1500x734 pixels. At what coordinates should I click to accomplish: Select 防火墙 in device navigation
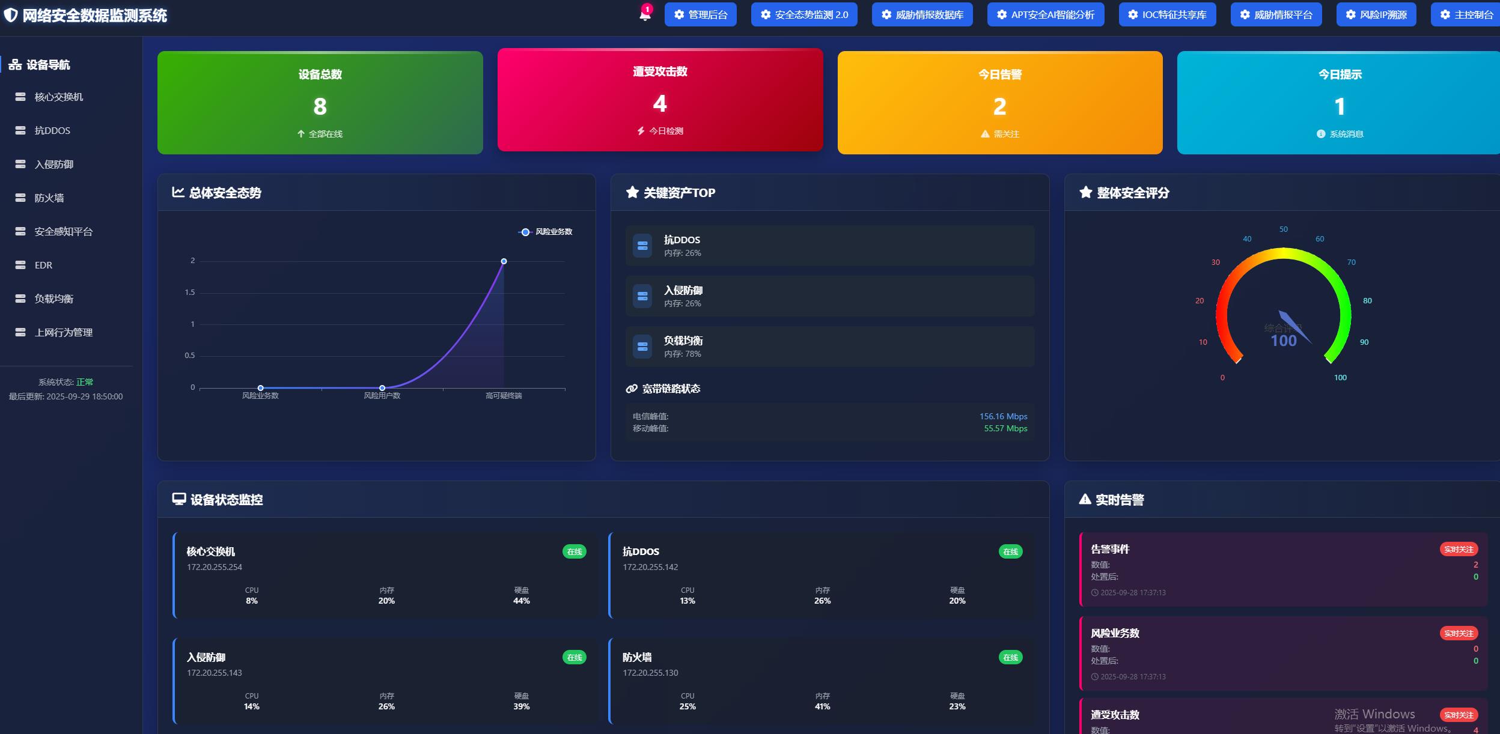[x=49, y=198]
